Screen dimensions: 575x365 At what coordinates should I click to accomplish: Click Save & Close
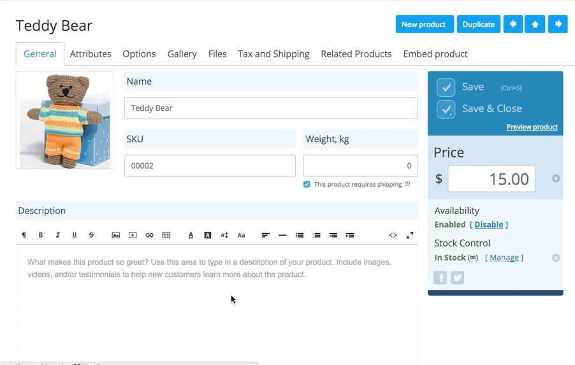tap(479, 109)
